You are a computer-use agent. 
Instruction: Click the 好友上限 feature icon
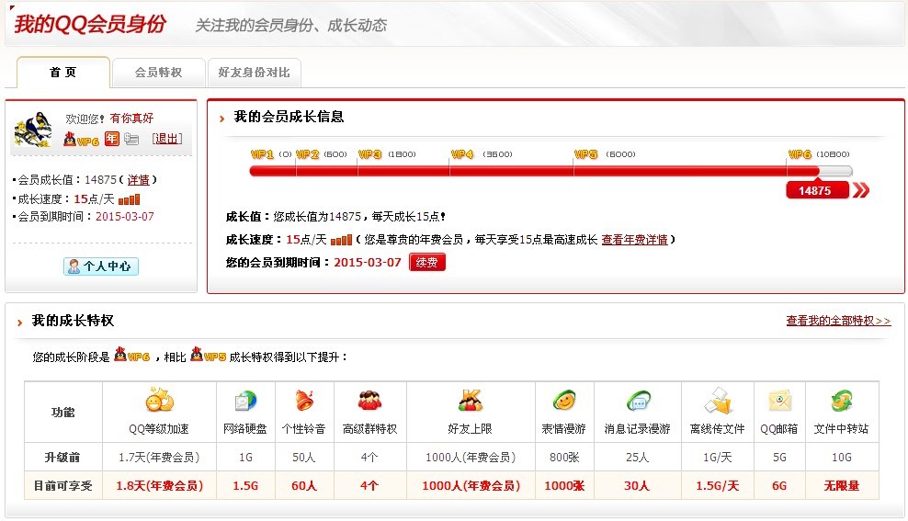tap(471, 400)
